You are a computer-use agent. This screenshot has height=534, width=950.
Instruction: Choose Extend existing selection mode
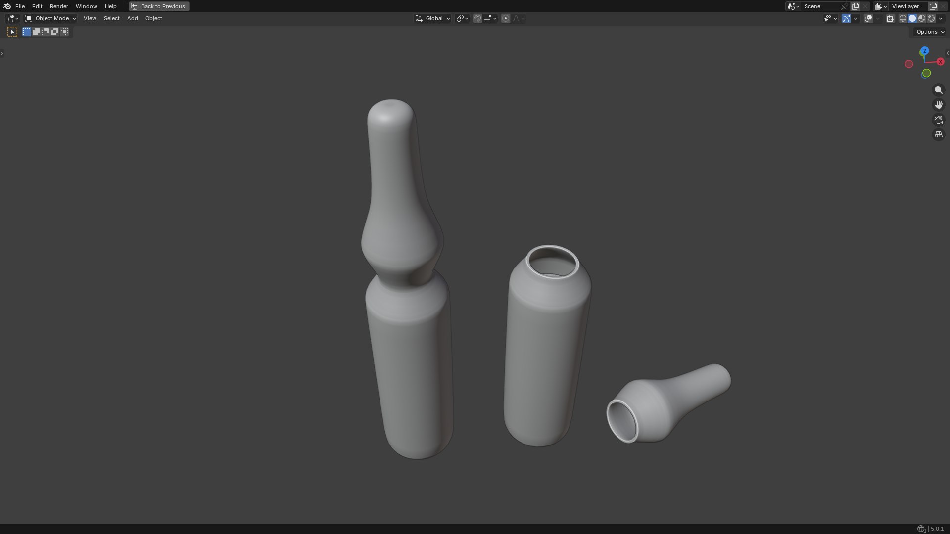point(36,32)
